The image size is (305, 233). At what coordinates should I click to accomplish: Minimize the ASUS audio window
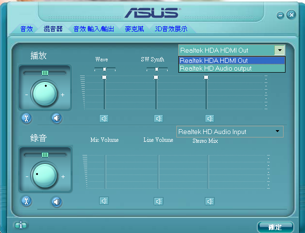click(x=280, y=16)
